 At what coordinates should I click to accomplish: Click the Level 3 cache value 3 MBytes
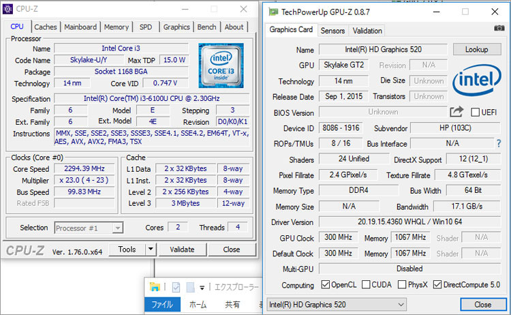coord(185,203)
